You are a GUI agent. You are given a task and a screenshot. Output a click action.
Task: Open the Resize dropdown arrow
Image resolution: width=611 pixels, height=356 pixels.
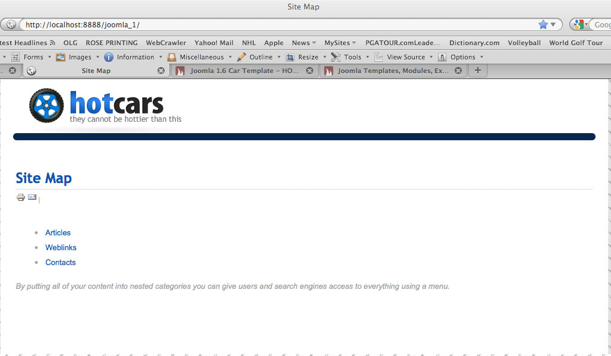point(325,57)
